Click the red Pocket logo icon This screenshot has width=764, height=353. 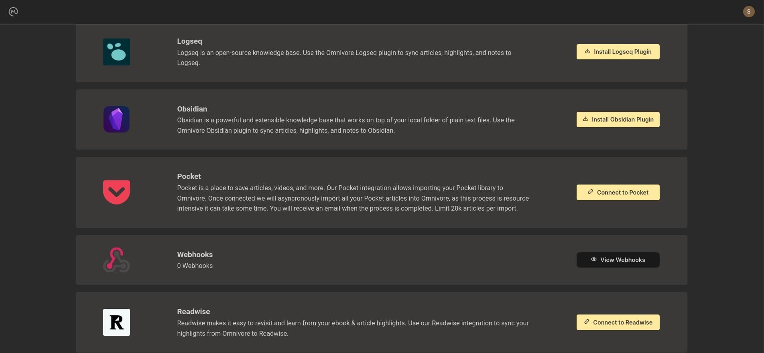coord(116,192)
